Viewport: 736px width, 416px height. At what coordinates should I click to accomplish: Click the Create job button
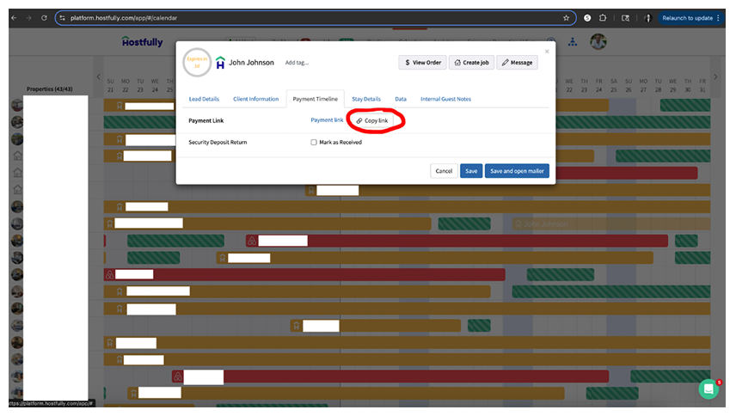(471, 63)
